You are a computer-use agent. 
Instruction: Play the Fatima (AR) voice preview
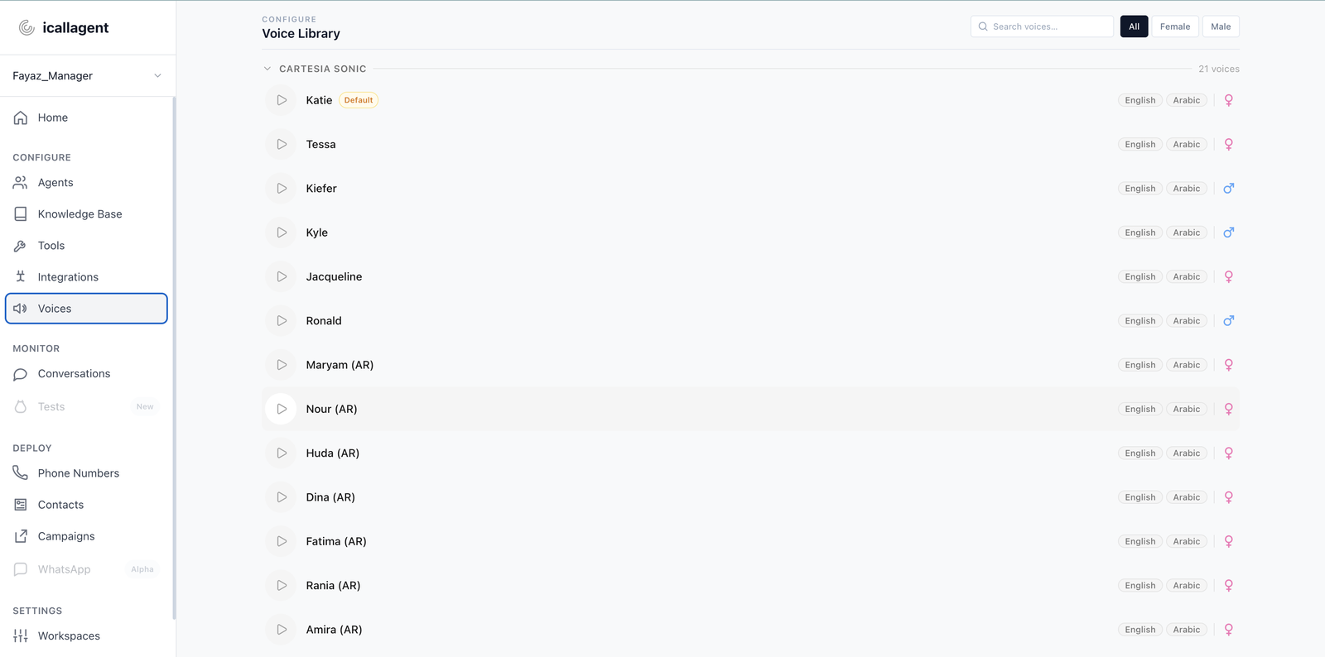coord(282,541)
